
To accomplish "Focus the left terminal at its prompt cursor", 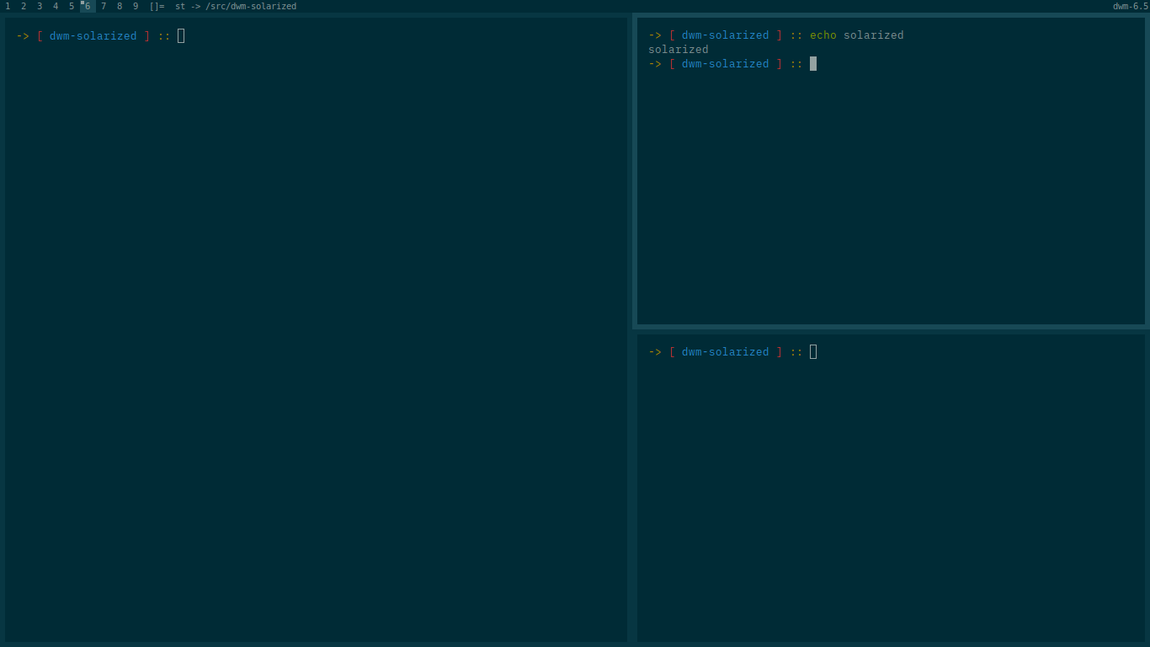I will [x=181, y=35].
